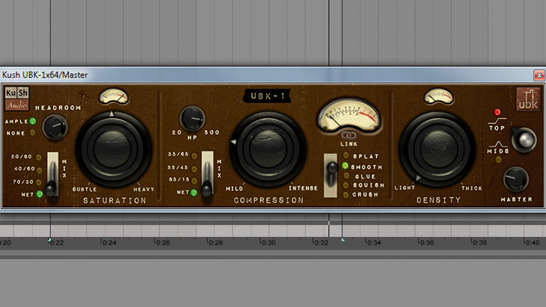Select compression mix 55/45 LED
546x307 pixels.
tap(194, 169)
